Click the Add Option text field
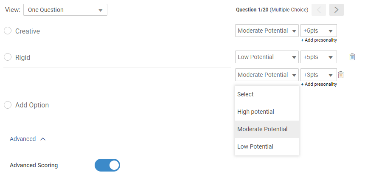The height and width of the screenshot is (183, 365). click(32, 105)
